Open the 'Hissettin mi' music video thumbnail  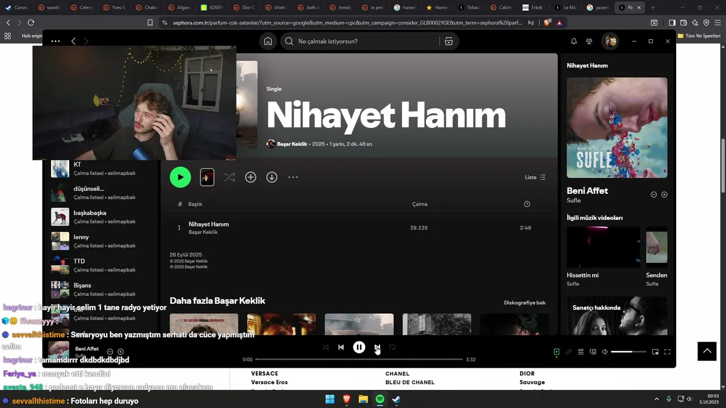pos(603,247)
